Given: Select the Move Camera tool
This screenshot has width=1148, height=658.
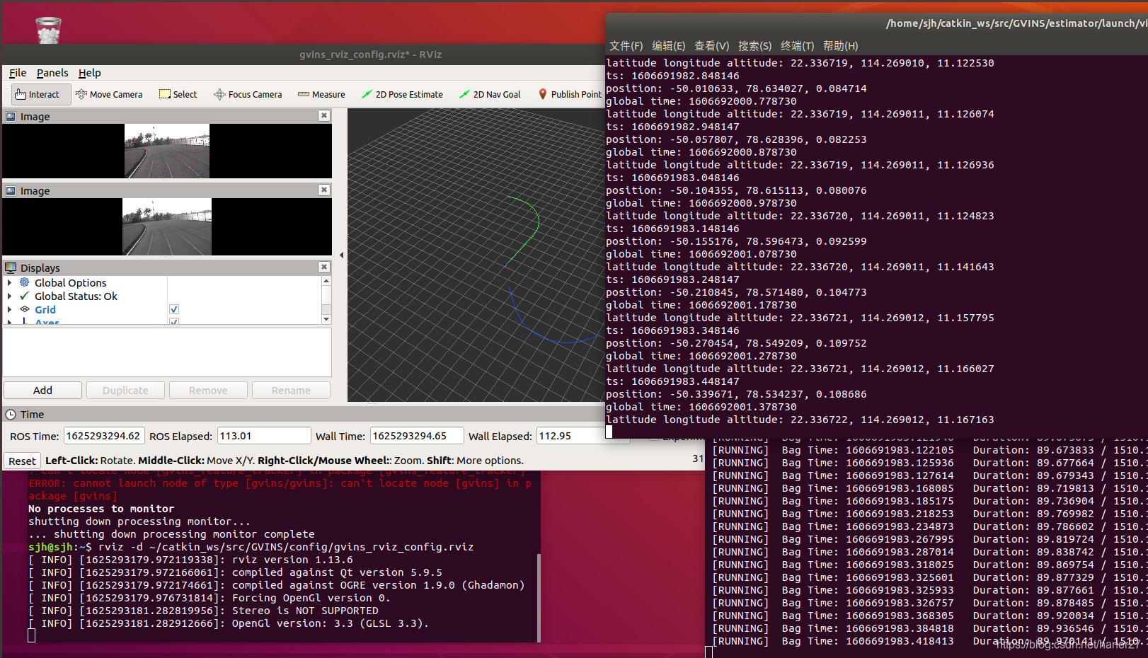Looking at the screenshot, I should tap(109, 94).
